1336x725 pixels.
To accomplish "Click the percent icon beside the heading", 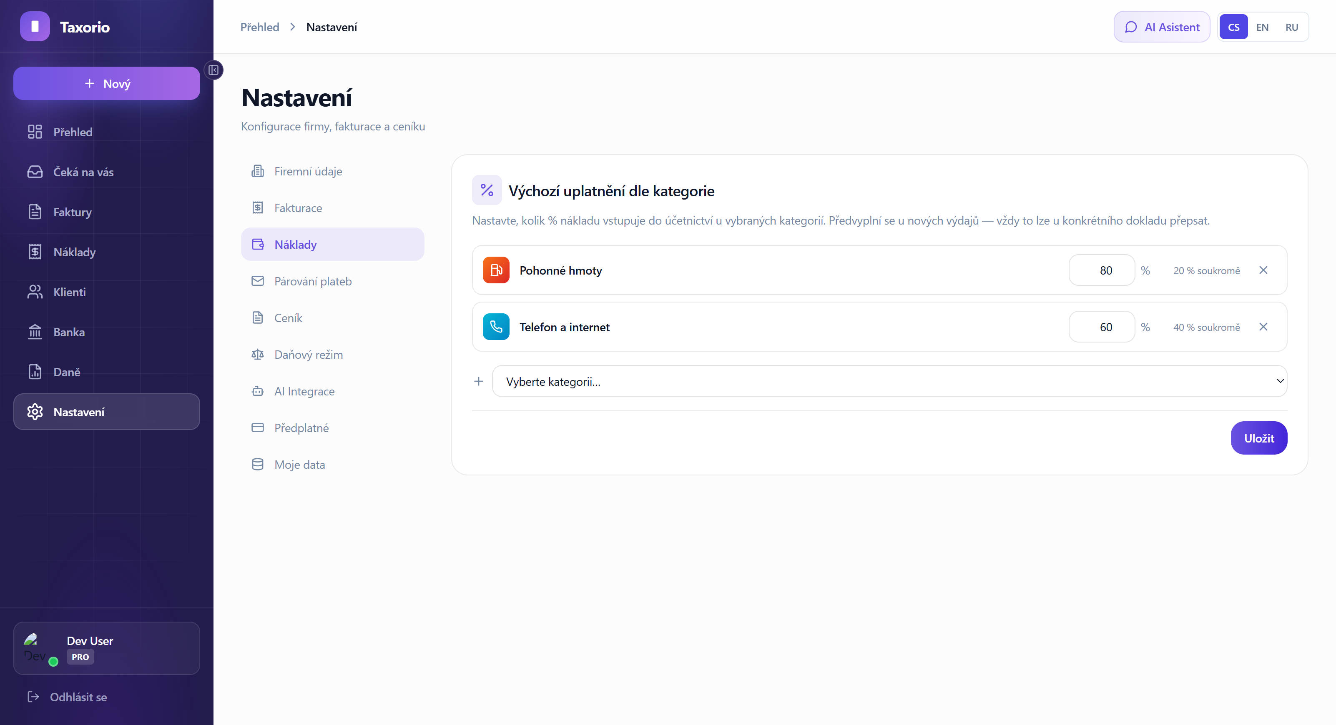I will pos(487,190).
